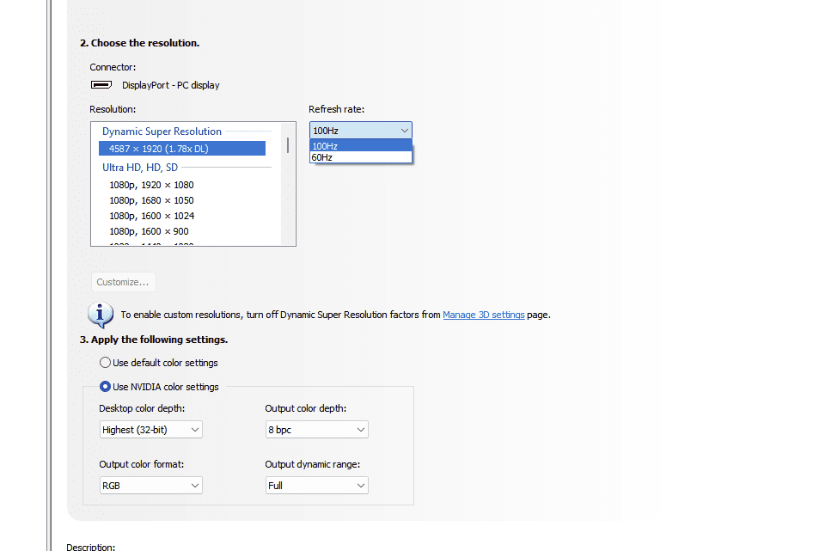Open the Manage 3D settings link

(484, 315)
